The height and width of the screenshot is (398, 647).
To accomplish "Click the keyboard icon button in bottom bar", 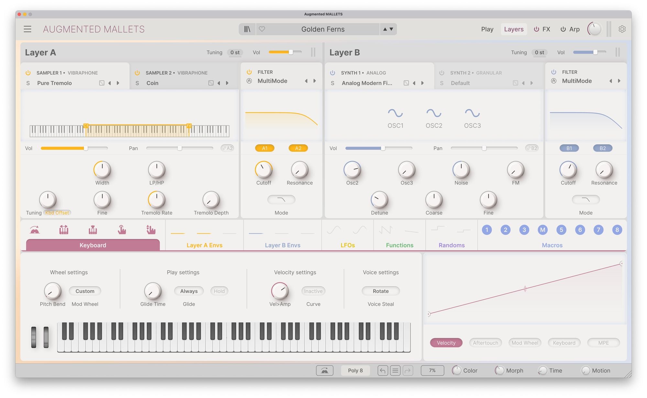I will 324,370.
